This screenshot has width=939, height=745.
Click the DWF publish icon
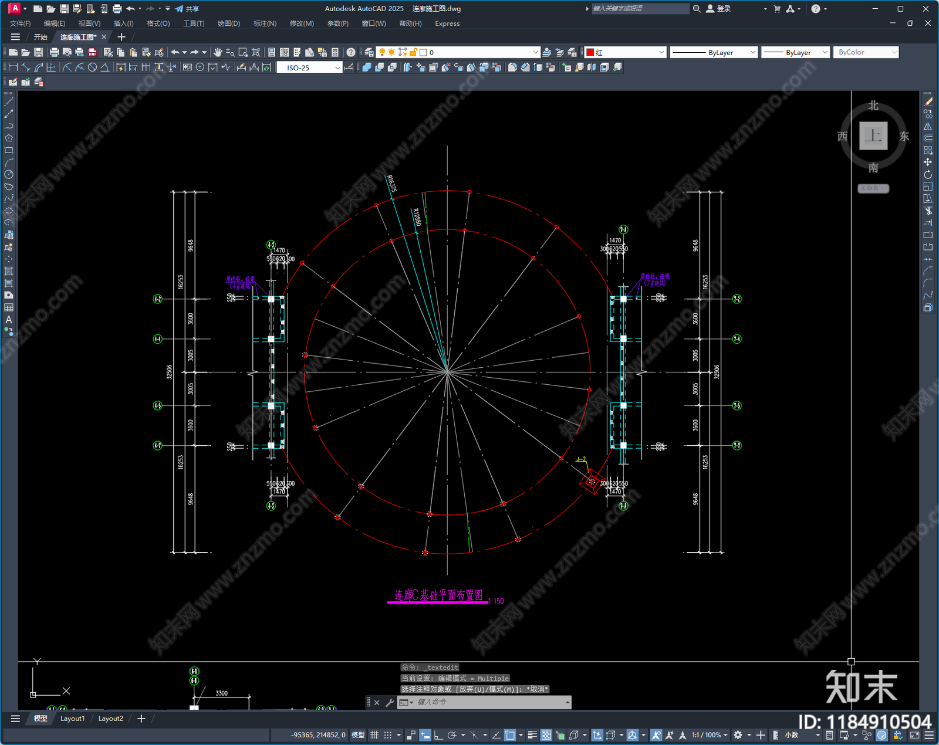pos(92,52)
